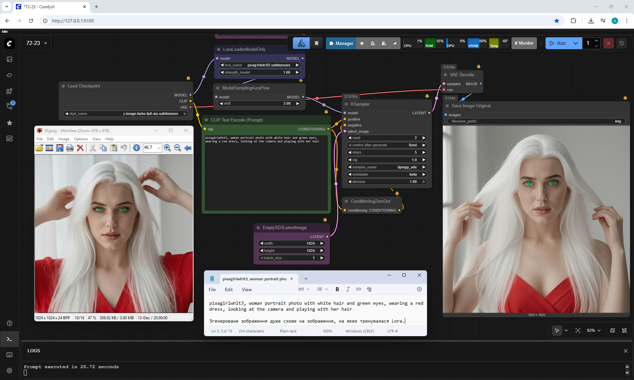Click the IrfanView save floppy icon

(x=59, y=148)
